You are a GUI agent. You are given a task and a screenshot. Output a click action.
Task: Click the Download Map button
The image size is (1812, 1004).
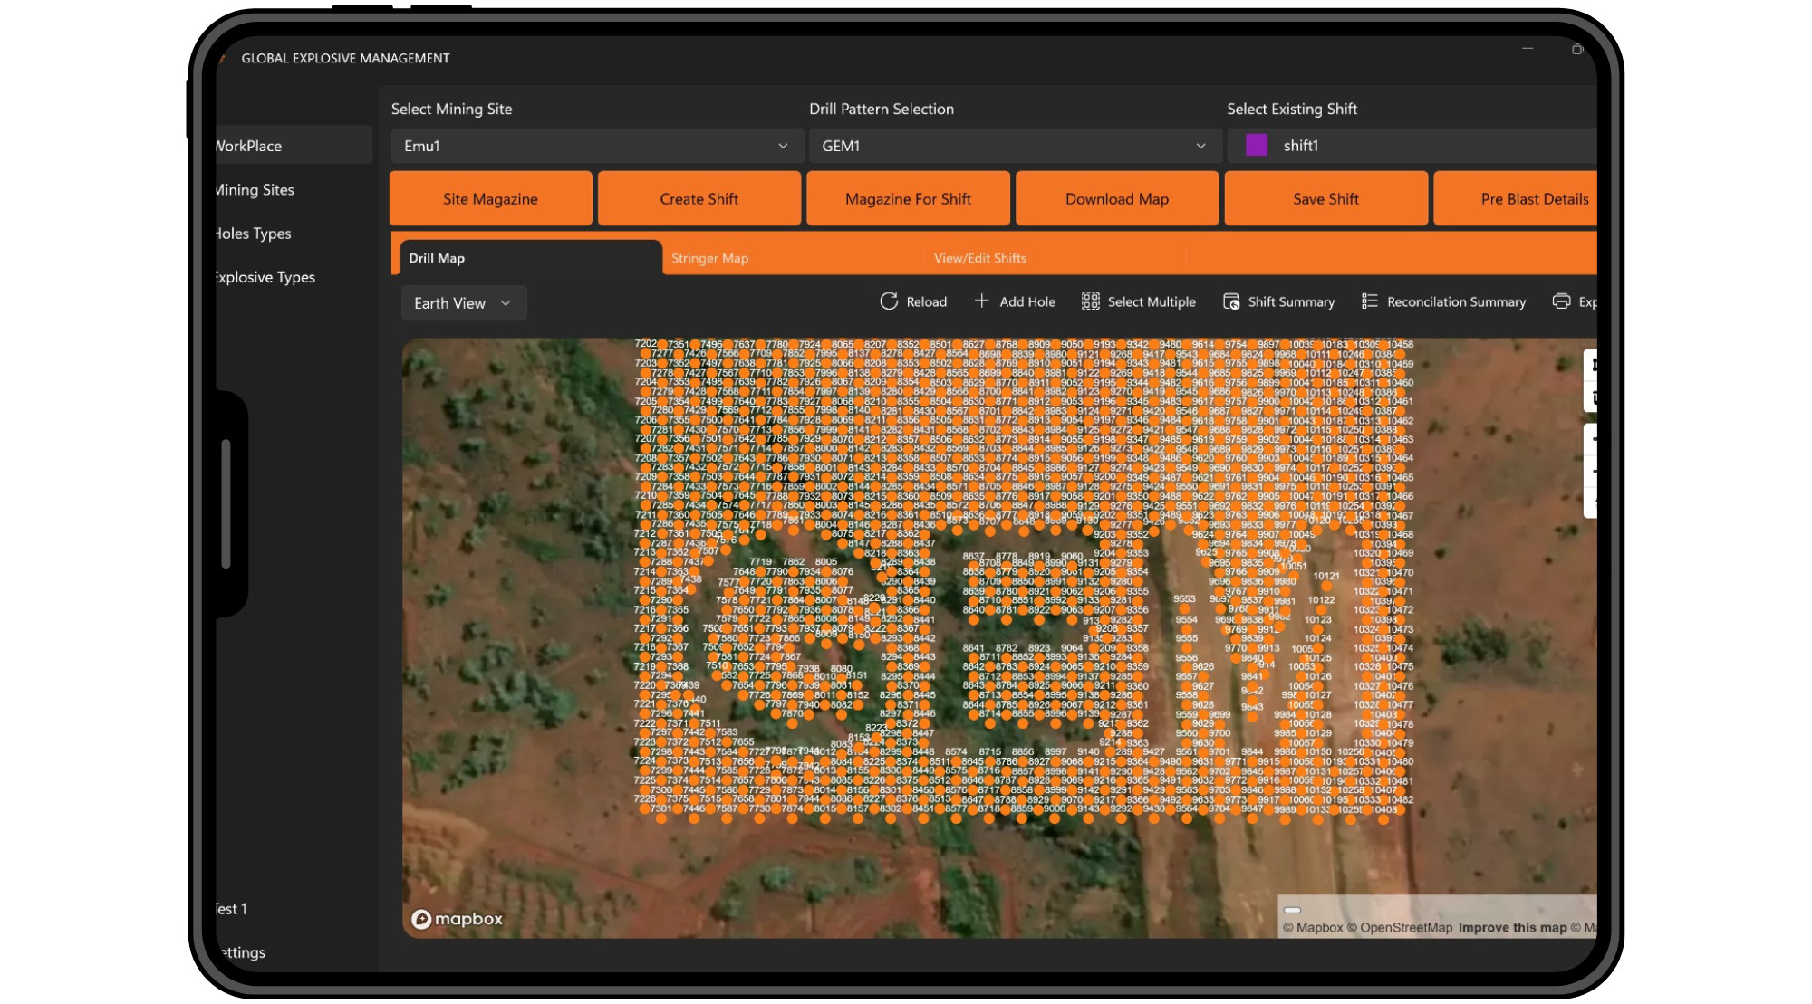coord(1116,197)
